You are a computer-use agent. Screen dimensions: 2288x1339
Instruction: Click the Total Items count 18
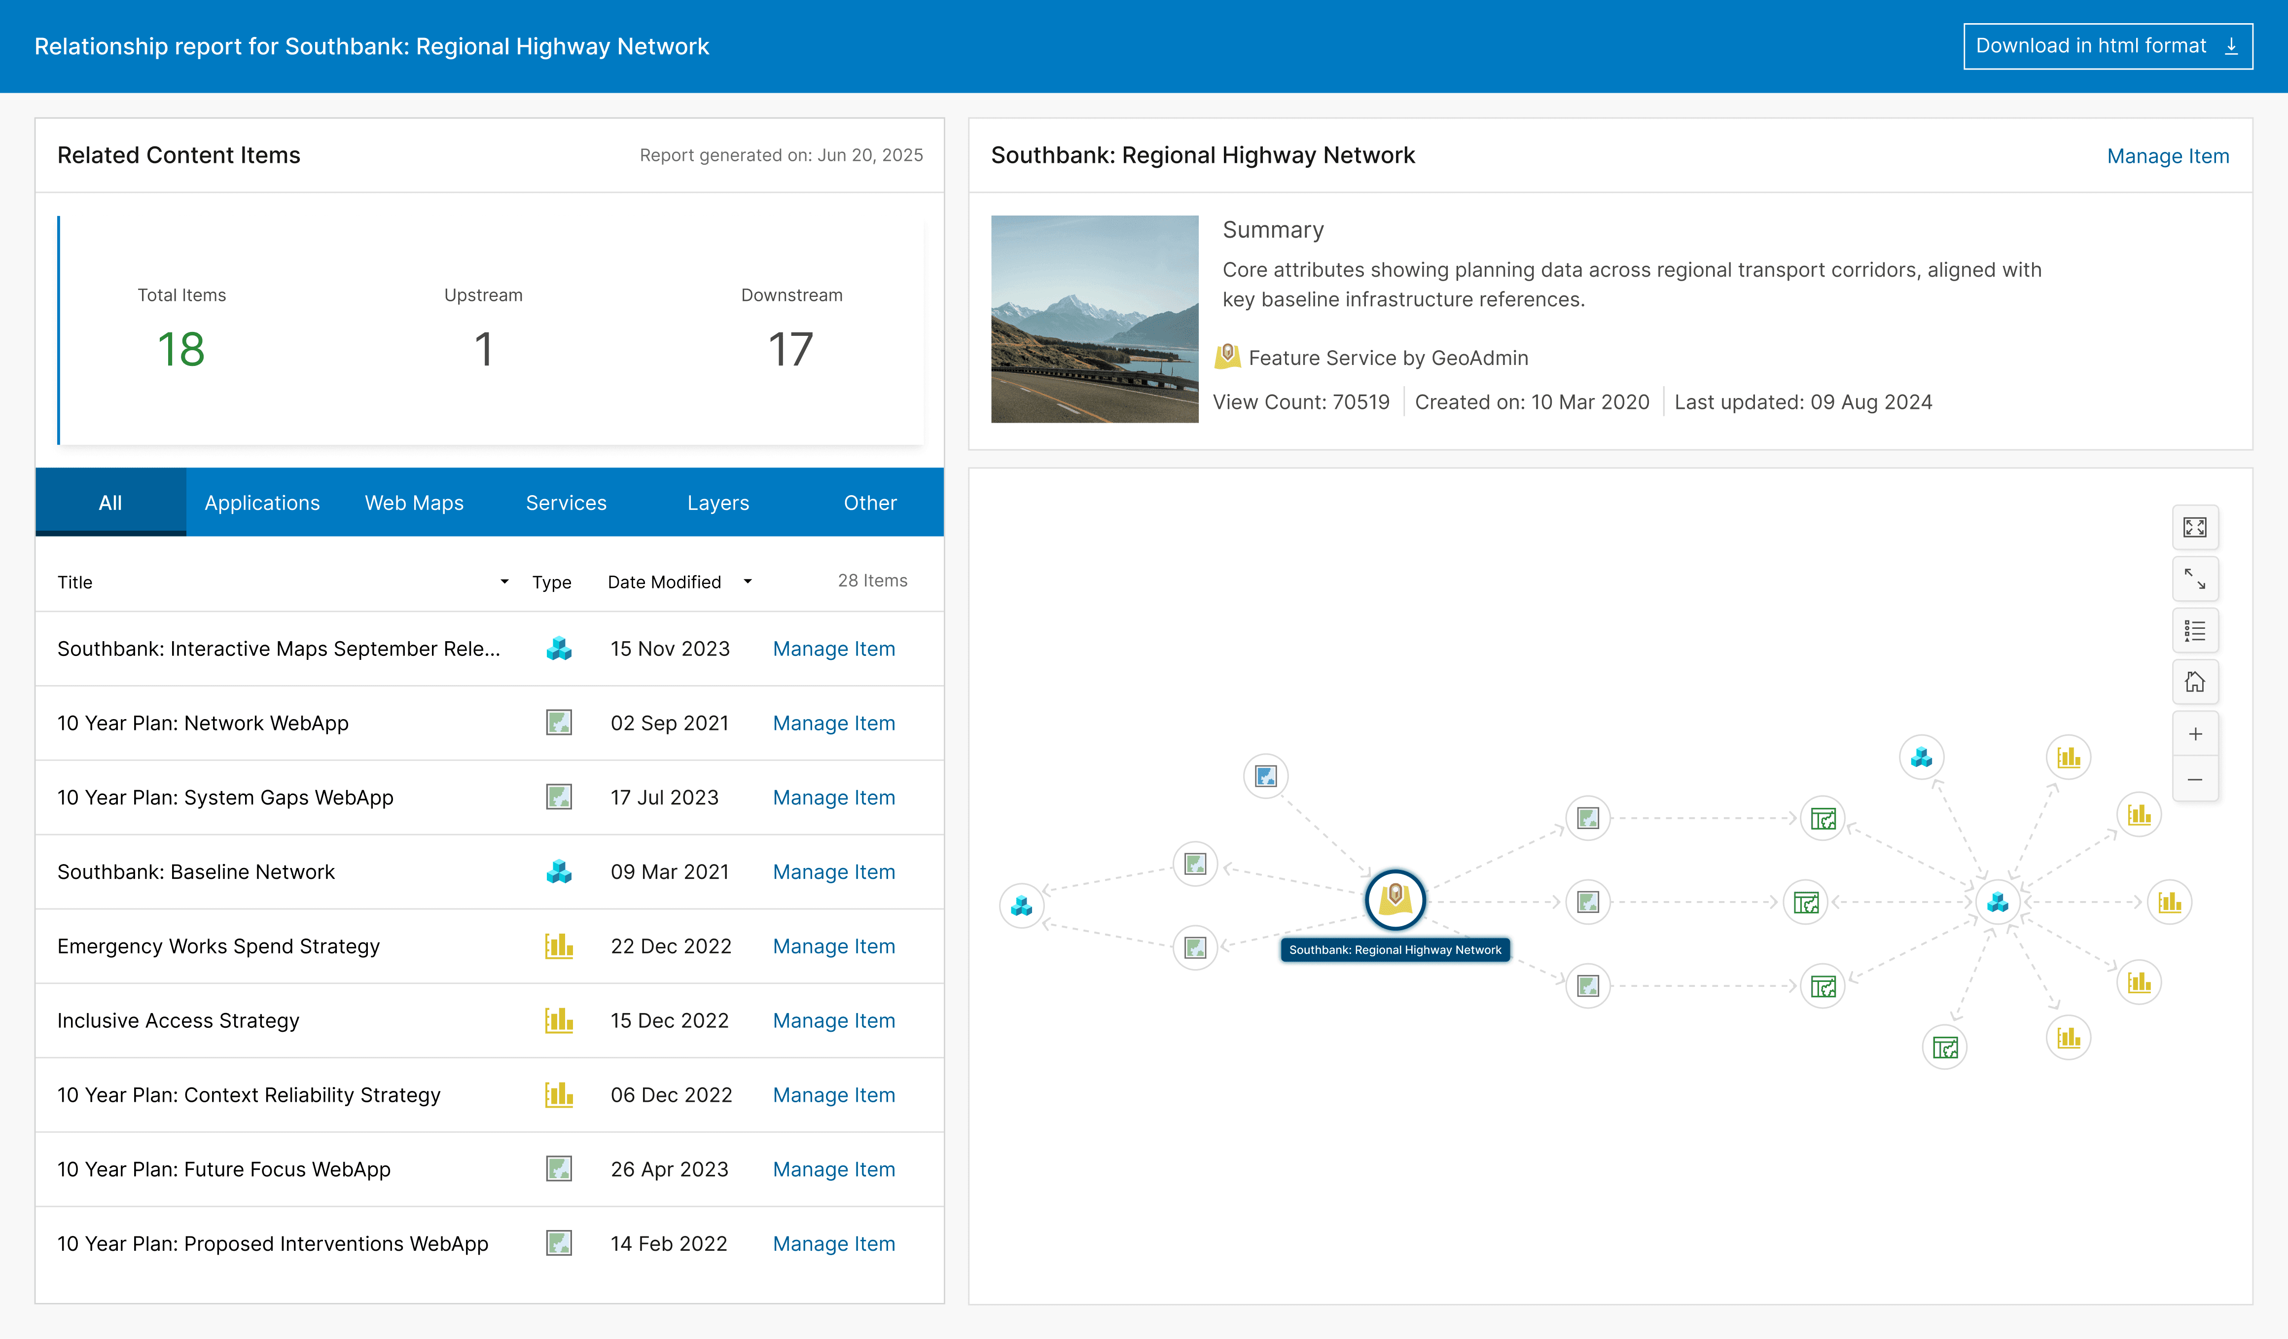pos(181,350)
